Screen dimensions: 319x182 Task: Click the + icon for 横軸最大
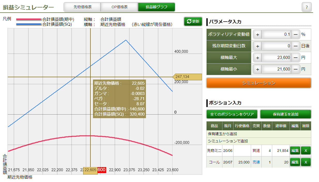coord(257,57)
